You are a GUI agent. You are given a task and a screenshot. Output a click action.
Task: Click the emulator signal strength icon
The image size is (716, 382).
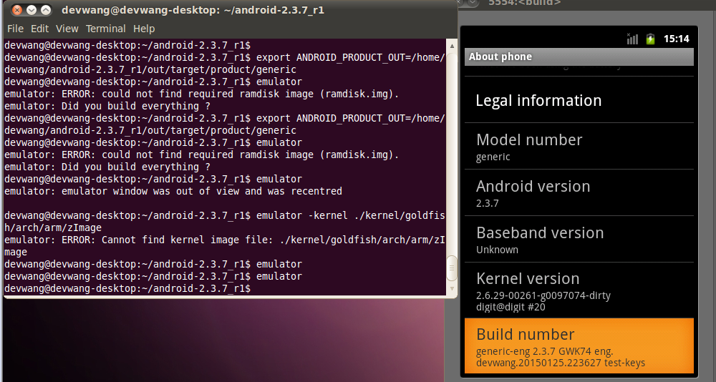[x=632, y=39]
